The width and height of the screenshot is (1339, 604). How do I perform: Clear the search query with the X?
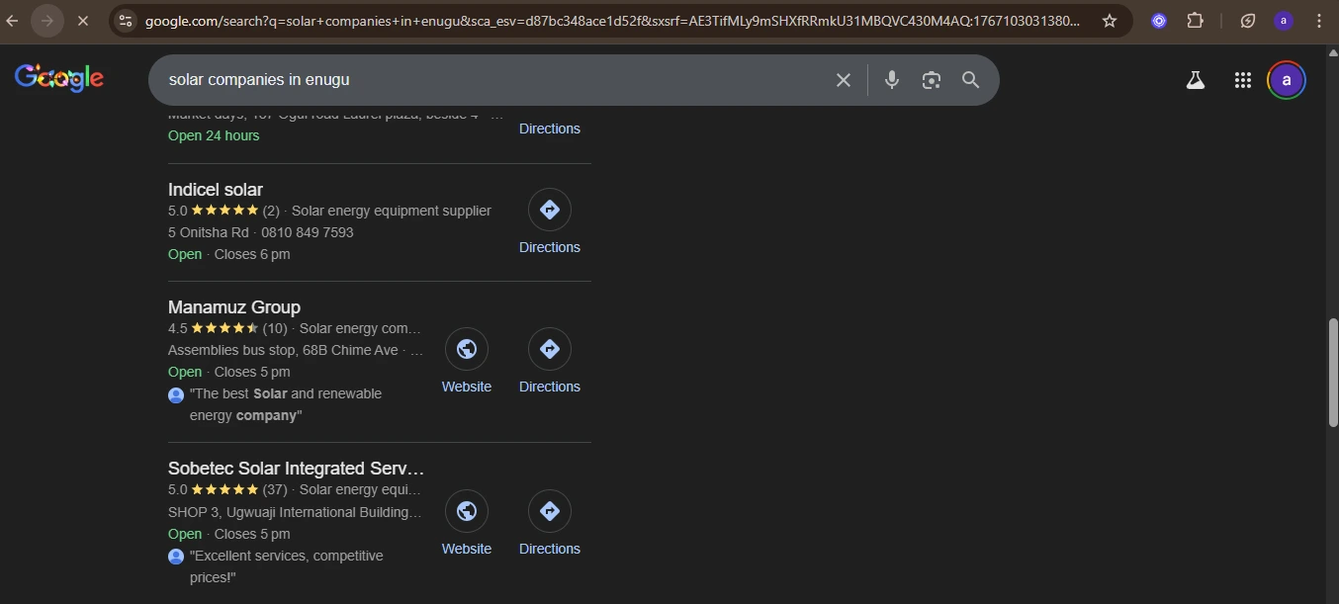point(844,80)
